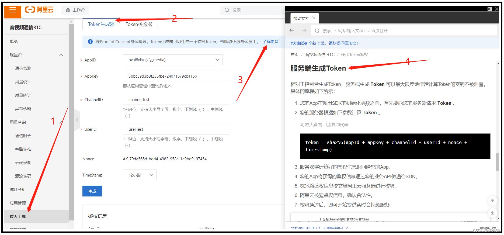Click the 鉴权信息 heading
The height and width of the screenshot is (235, 504).
pyautogui.click(x=98, y=216)
